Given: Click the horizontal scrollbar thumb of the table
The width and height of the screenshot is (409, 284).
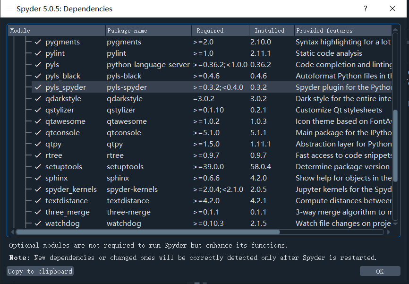Looking at the screenshot, I should (x=148, y=232).
